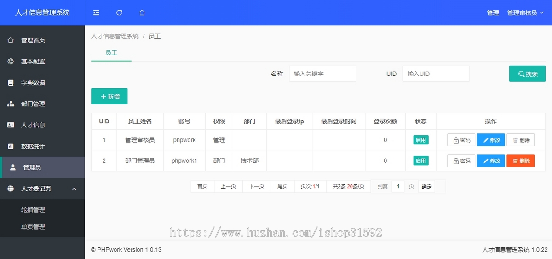Click 人才信息管理系统 logo title
Image resolution: width=552 pixels, height=259 pixels.
point(42,13)
